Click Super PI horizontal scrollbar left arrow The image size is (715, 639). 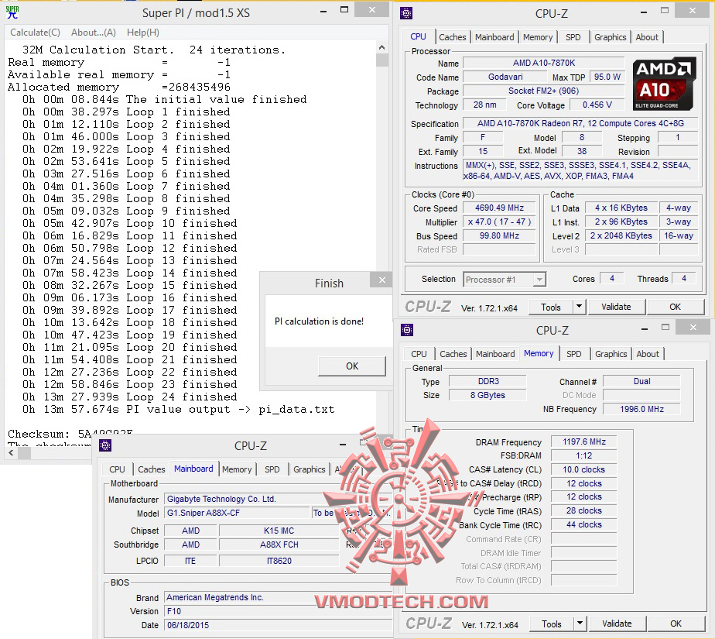(x=12, y=453)
